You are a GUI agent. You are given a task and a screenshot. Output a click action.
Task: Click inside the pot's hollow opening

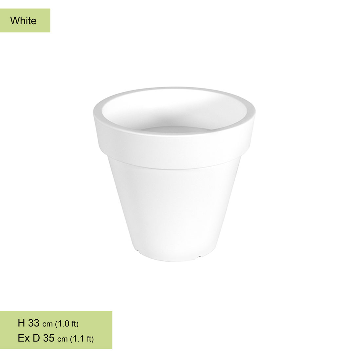coord(174,113)
